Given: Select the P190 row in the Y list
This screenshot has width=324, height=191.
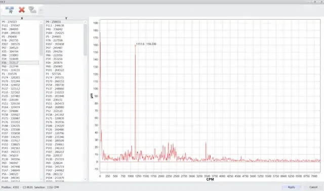Looking at the screenshot, I should (x=64, y=140).
